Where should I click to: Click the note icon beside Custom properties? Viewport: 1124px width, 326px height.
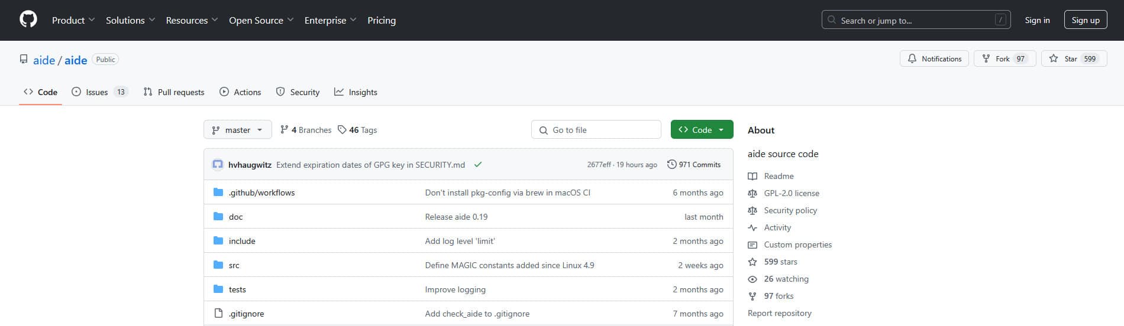[x=752, y=244]
